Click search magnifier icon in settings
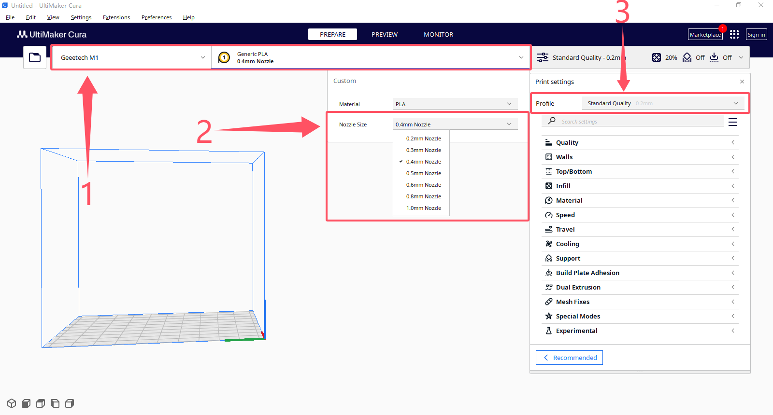 click(x=552, y=121)
